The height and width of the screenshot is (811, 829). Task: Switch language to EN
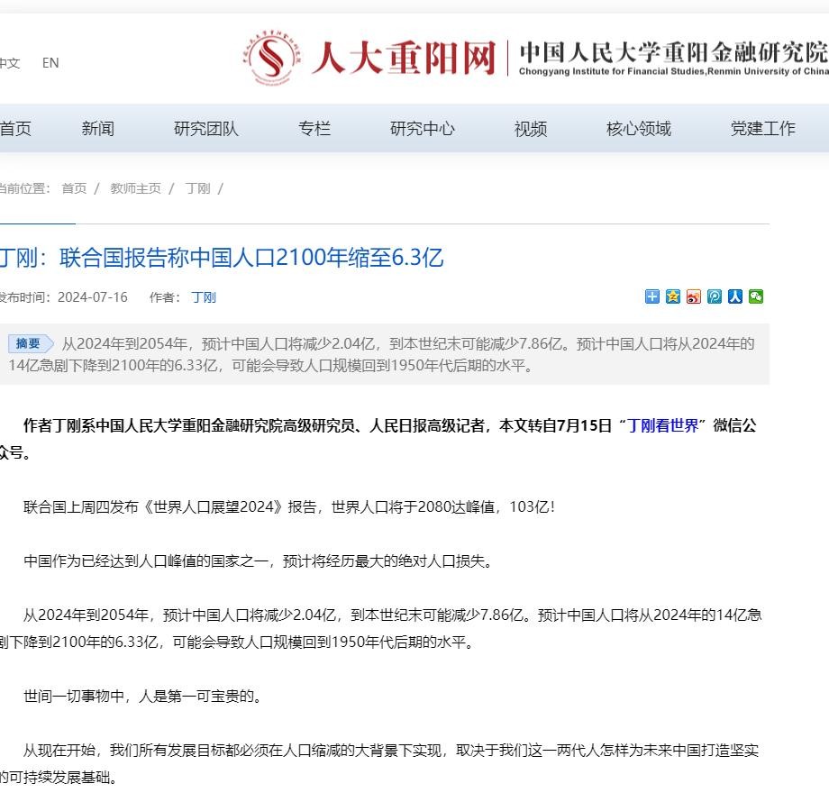click(50, 63)
